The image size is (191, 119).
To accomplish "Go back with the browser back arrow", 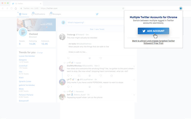I will tap(3, 8).
